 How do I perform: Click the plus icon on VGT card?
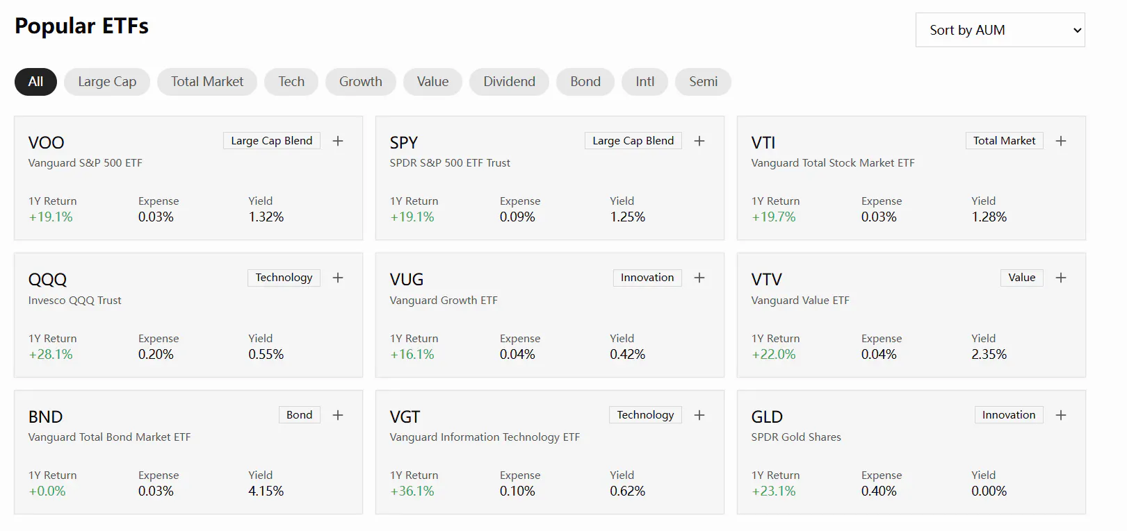(699, 415)
